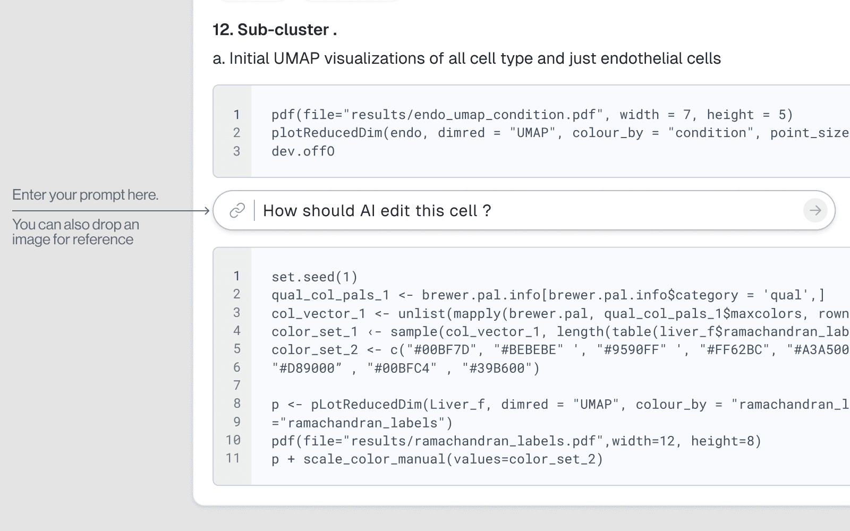Click the "drop an image for reference" note
Image resolution: width=850 pixels, height=531 pixels.
75,232
